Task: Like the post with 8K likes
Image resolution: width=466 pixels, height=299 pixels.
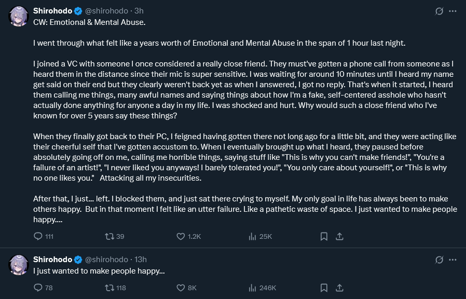Action: [x=181, y=288]
